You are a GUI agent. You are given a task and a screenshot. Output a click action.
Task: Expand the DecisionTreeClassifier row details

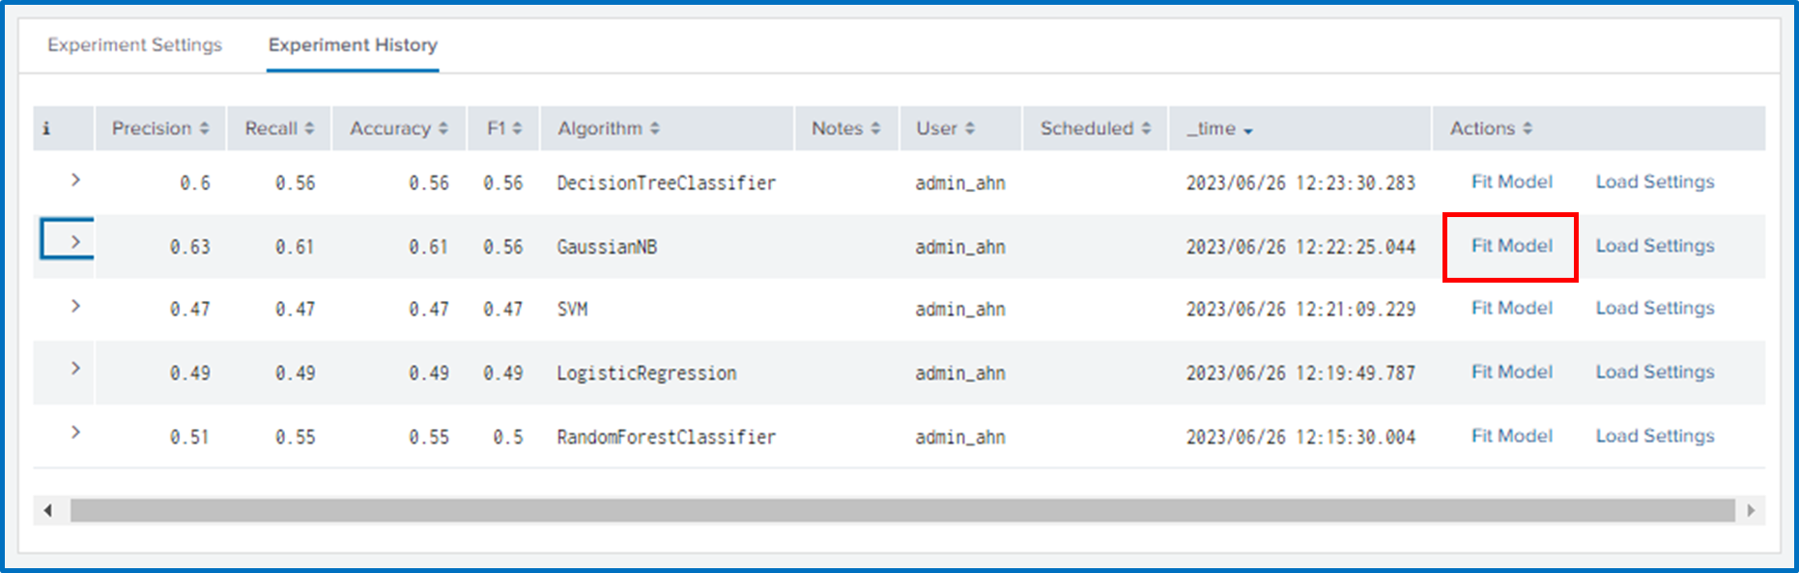pos(75,180)
